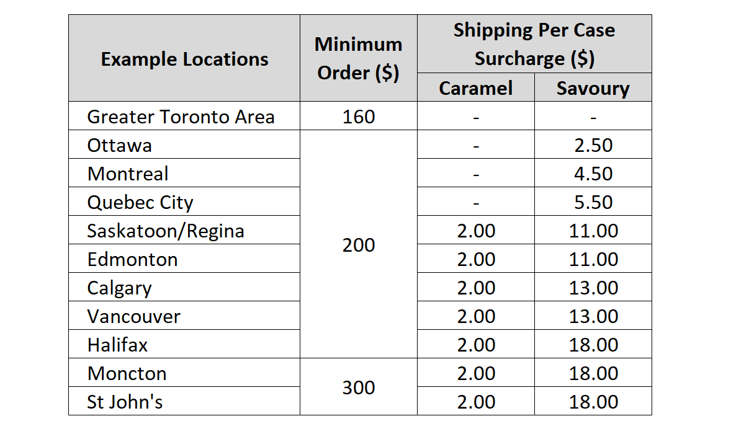The image size is (731, 434).
Task: Click the Montreal location cell
Action: click(128, 174)
